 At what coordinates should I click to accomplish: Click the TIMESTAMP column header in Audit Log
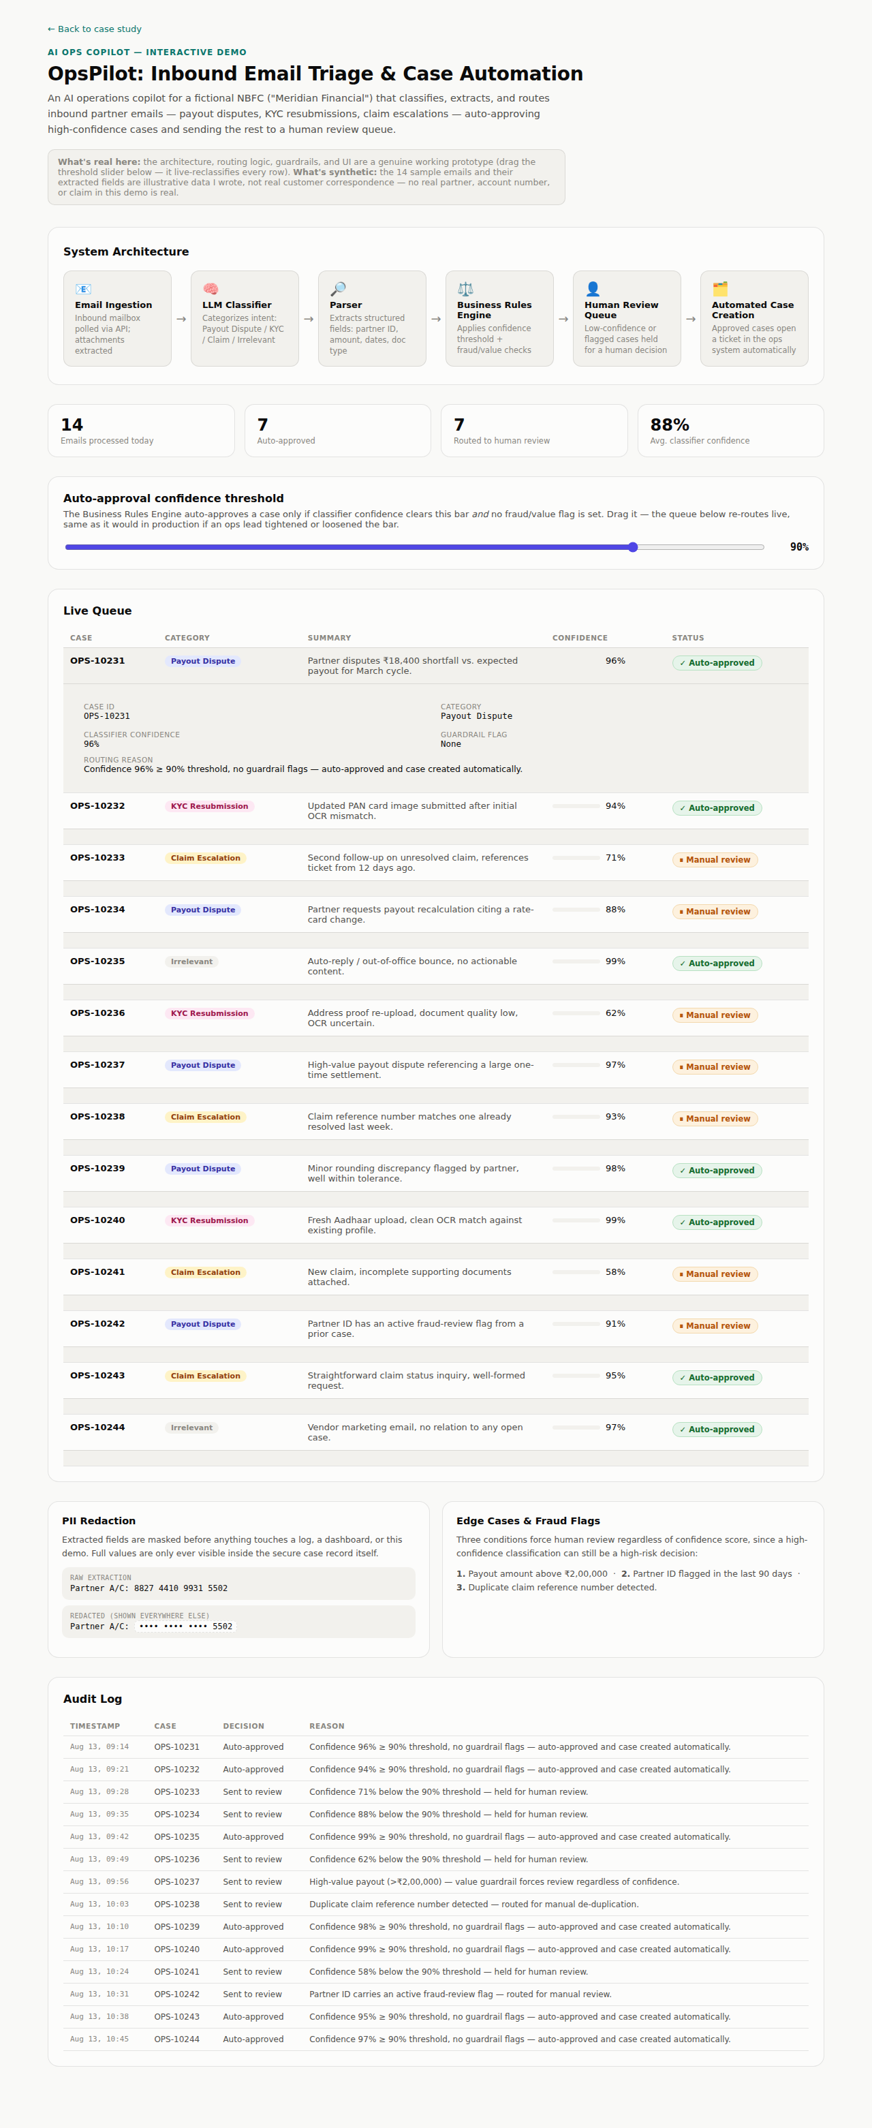point(95,1726)
